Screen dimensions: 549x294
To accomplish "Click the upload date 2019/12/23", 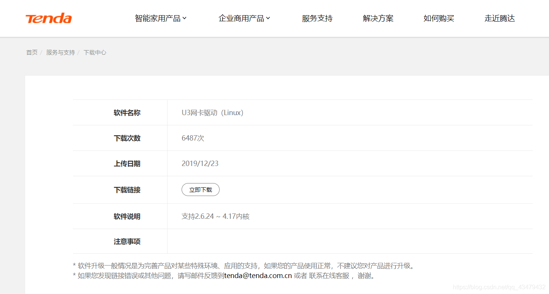I will [200, 164].
